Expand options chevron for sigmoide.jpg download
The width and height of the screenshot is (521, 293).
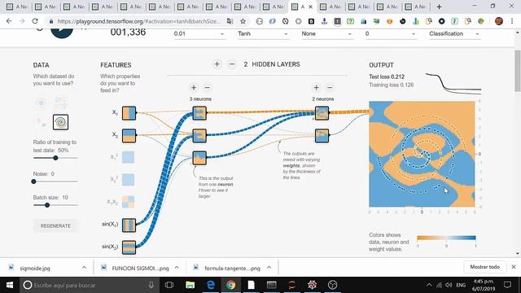[x=84, y=268]
